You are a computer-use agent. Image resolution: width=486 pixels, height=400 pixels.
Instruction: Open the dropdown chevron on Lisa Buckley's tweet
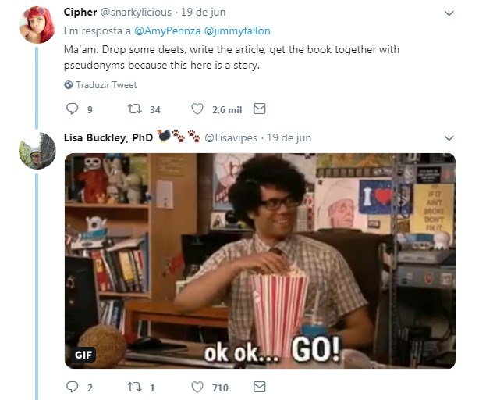coord(449,138)
